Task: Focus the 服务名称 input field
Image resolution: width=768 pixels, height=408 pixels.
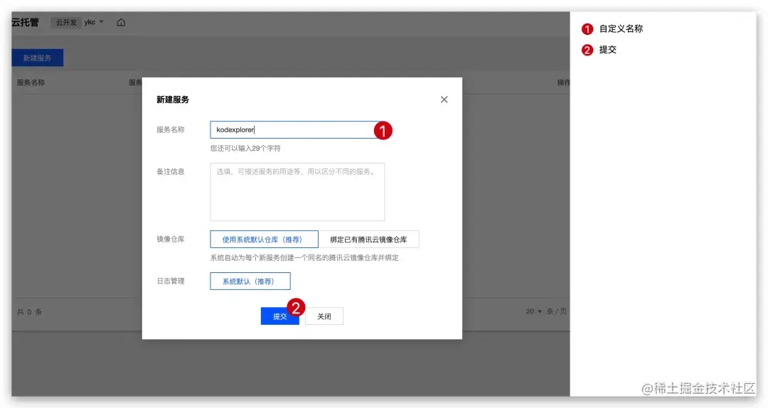Action: 297,130
